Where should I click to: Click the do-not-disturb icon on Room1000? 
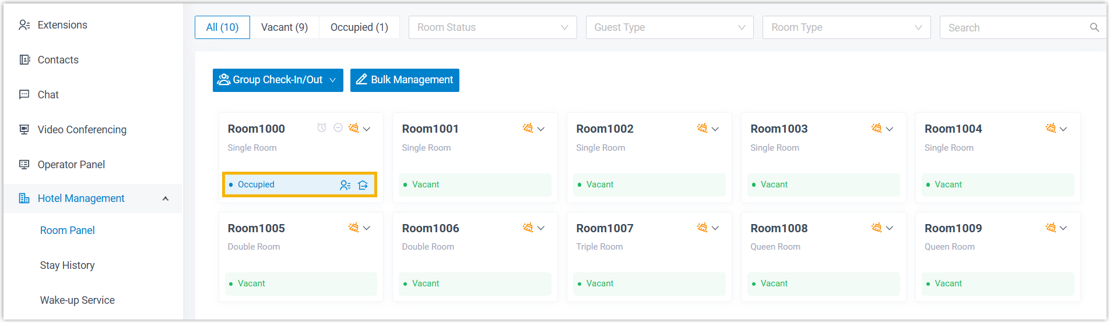click(x=338, y=128)
